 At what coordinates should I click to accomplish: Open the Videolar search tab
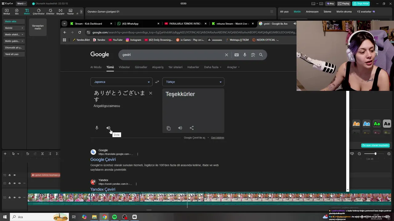tap(124, 67)
